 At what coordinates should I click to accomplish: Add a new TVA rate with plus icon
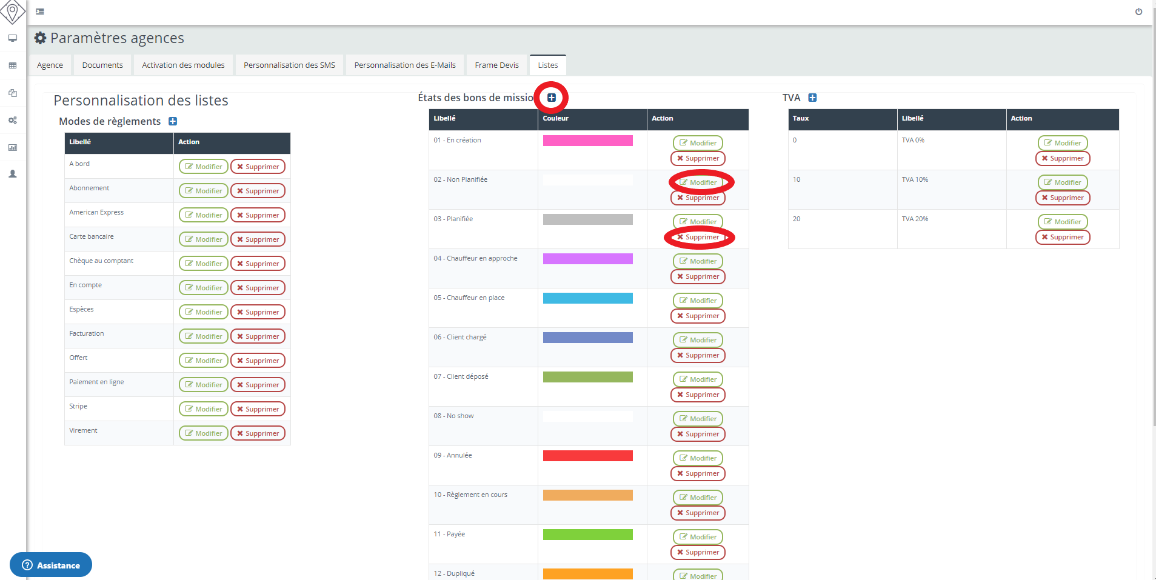click(812, 98)
